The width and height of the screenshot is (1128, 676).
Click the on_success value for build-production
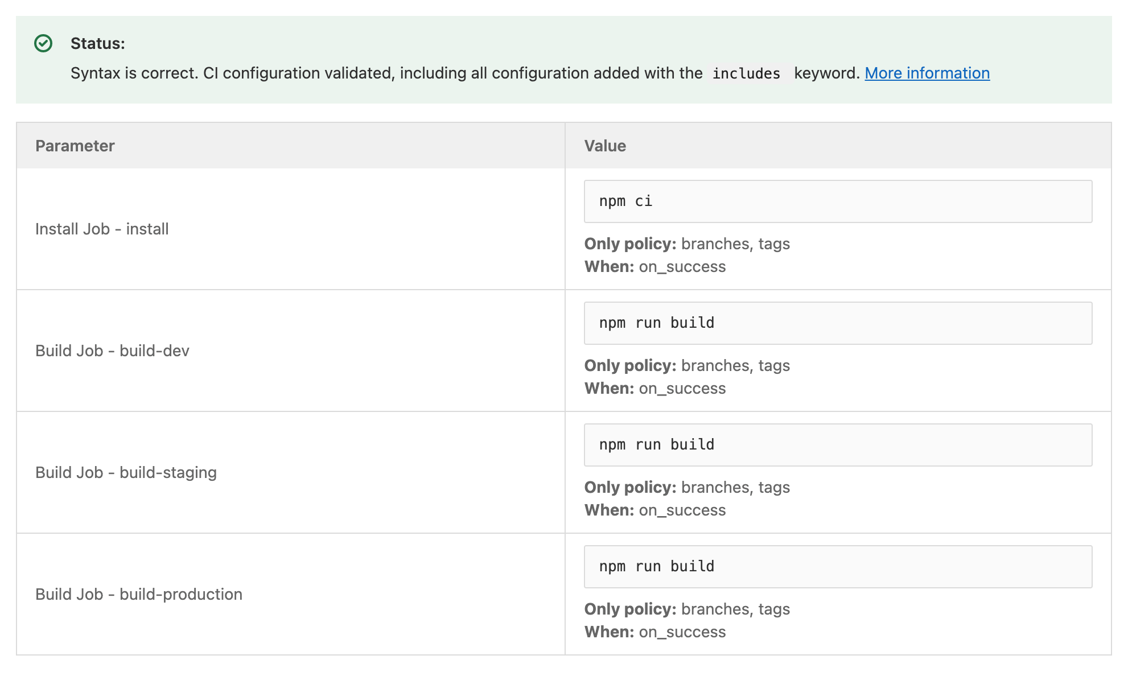pos(683,632)
